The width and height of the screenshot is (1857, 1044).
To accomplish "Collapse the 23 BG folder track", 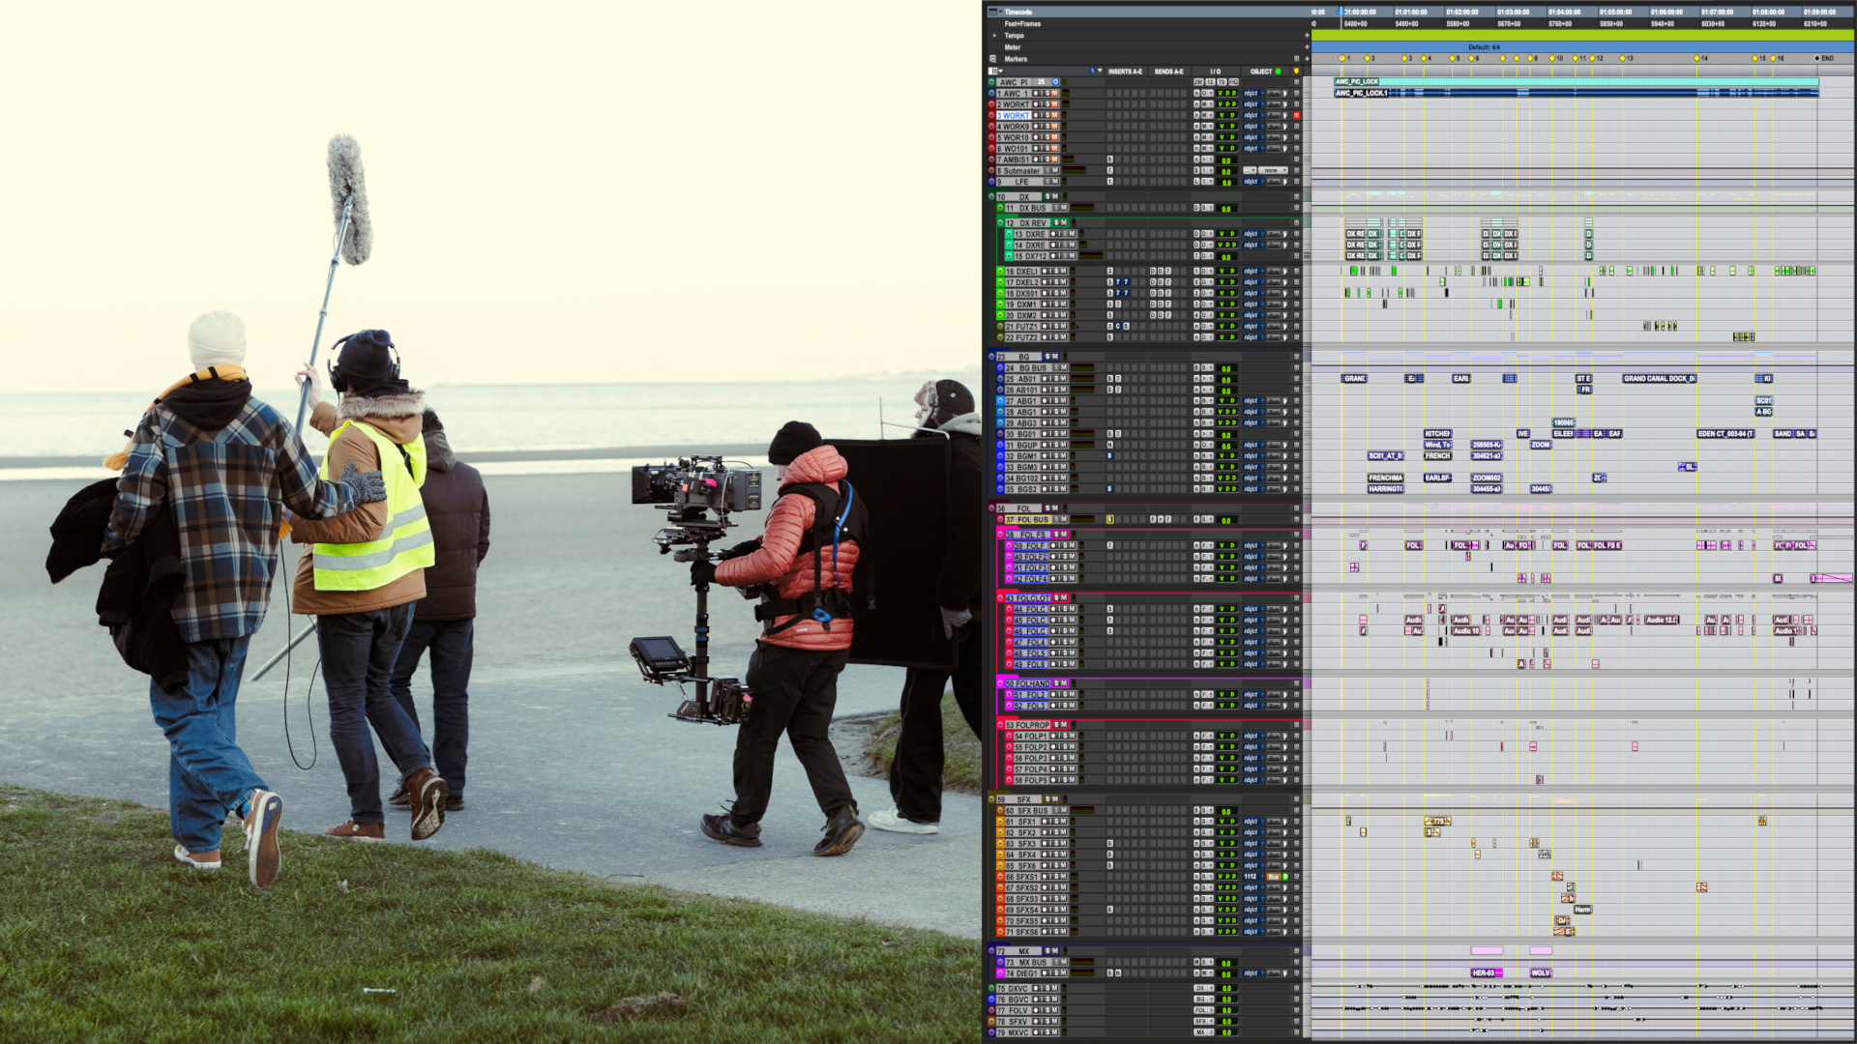I will tap(991, 357).
